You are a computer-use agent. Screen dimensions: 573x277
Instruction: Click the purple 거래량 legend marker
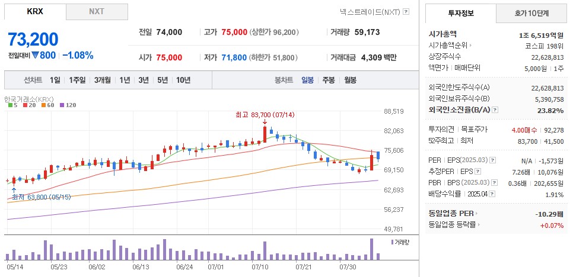pos(392,242)
